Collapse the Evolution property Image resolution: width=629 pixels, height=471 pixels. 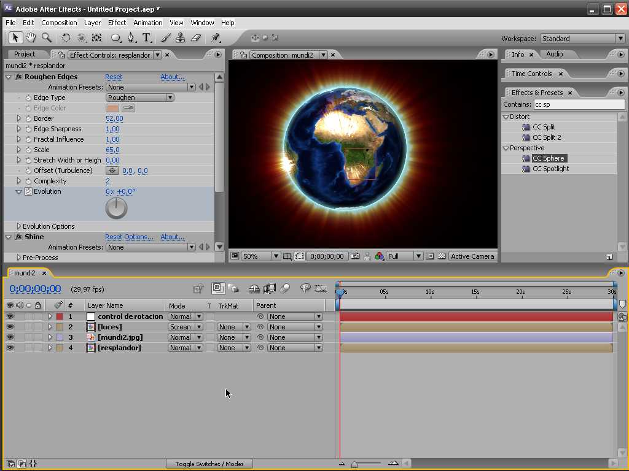18,191
